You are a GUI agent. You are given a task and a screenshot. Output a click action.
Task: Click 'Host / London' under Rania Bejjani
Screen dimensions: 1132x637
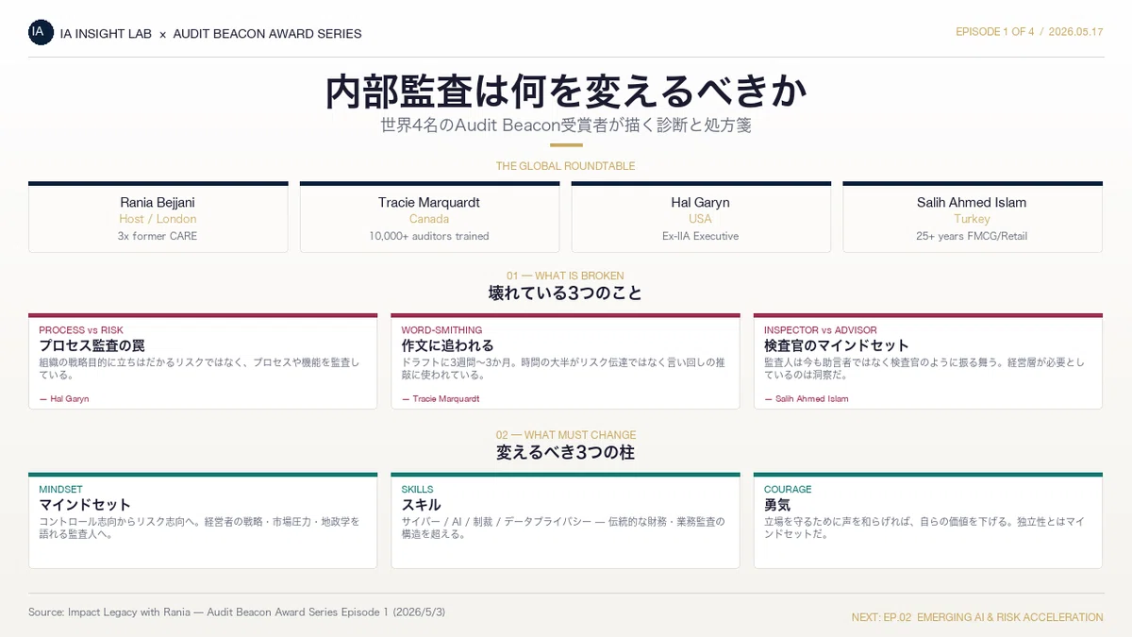[158, 219]
